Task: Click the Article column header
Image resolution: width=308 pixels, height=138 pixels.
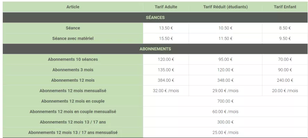Action: coord(73,7)
